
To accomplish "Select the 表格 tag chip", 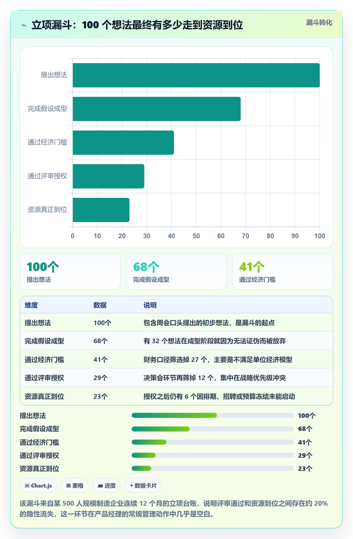I will tap(75, 486).
